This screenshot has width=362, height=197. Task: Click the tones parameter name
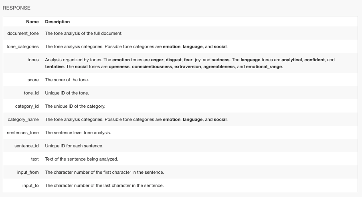(x=33, y=60)
